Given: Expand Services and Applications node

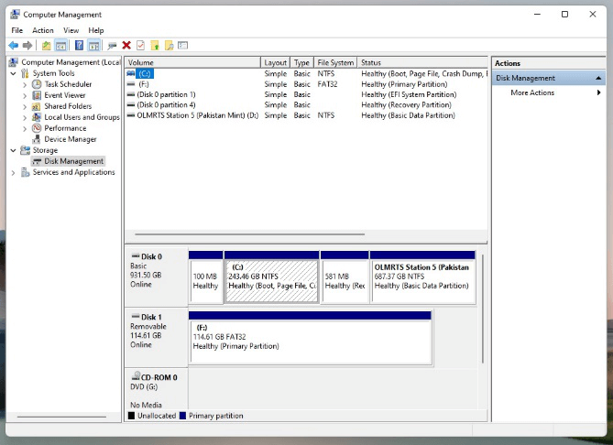Looking at the screenshot, I should (x=14, y=172).
